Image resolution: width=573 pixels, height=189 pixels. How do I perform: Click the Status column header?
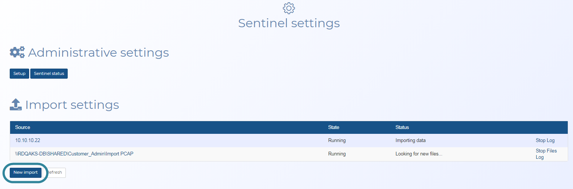click(x=402, y=127)
